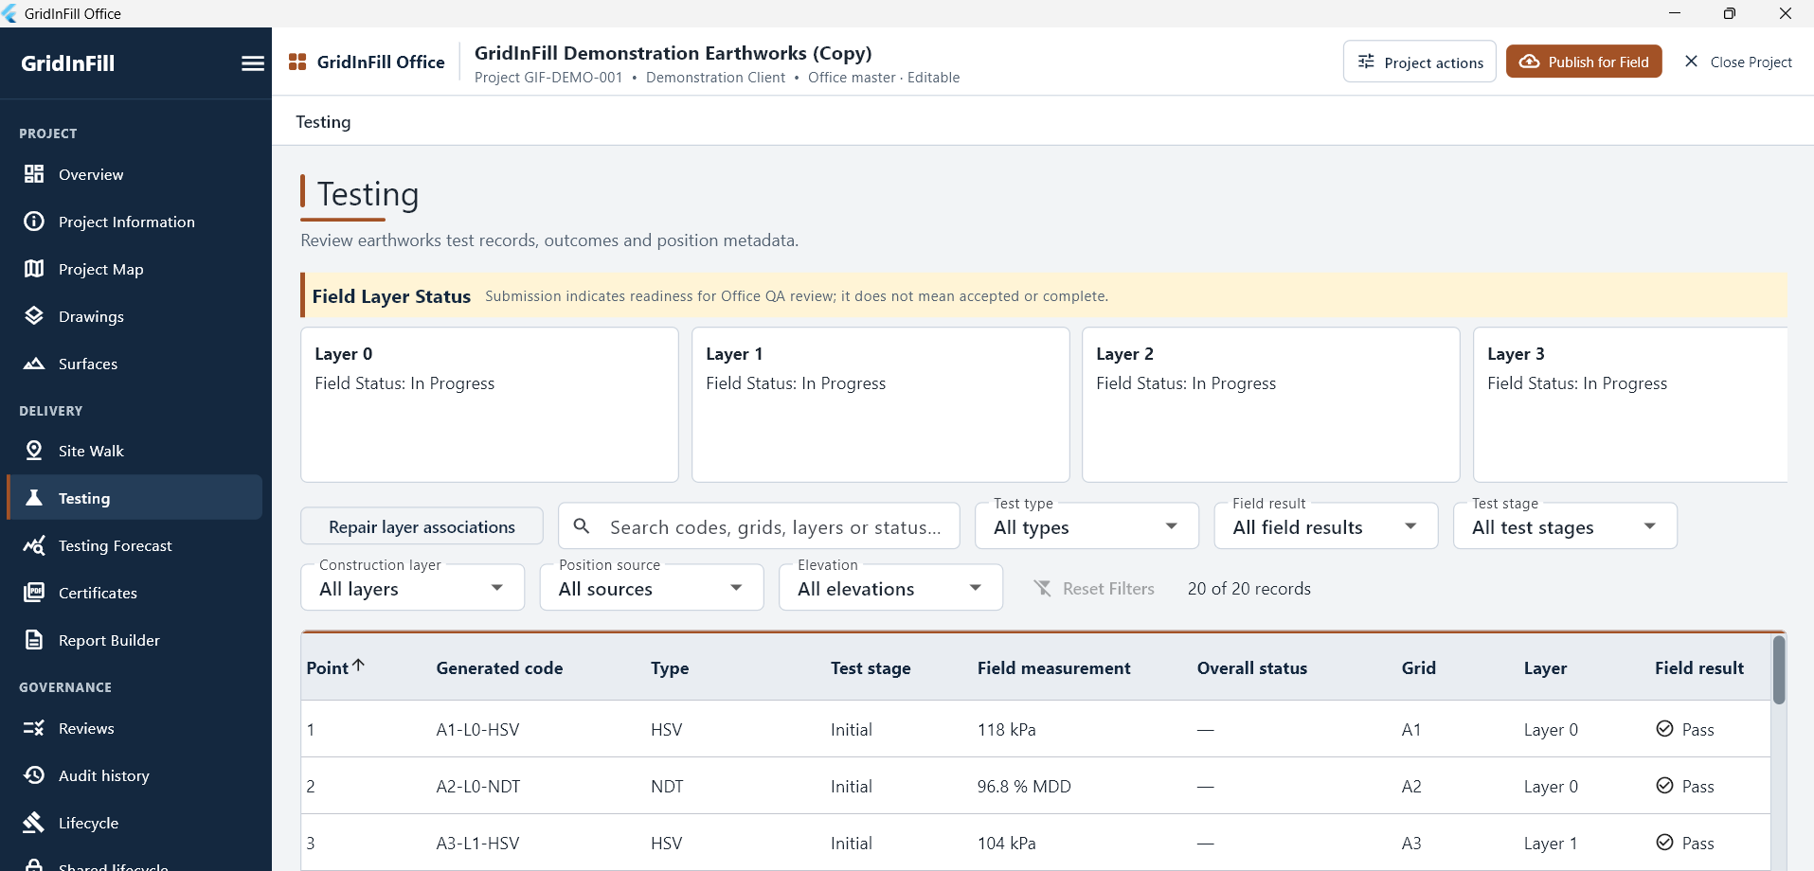Click the Drawings layers icon
Viewport: 1814px width, 871px height.
pyautogui.click(x=34, y=316)
